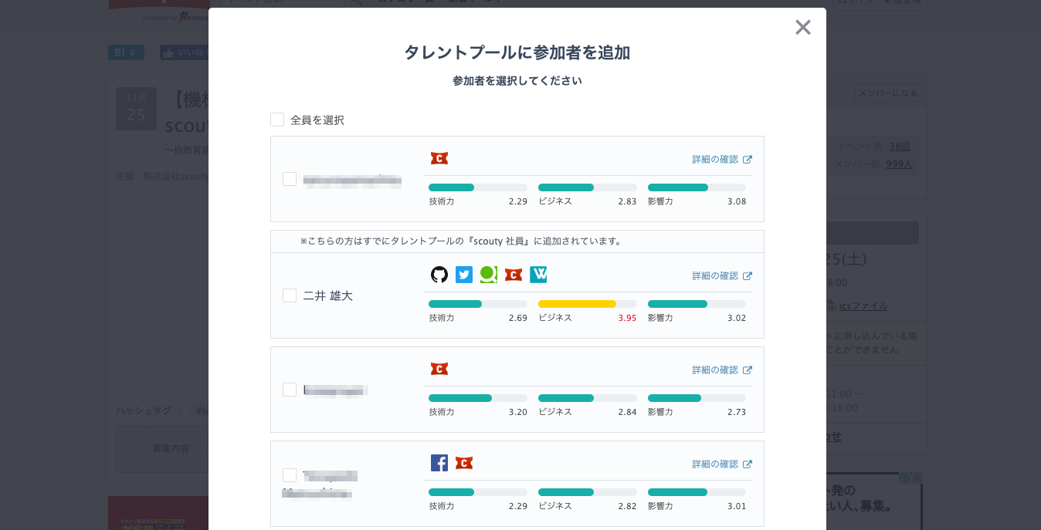Open the 募集内容 tab on the background page
This screenshot has height=530, width=1041.
tap(171, 449)
